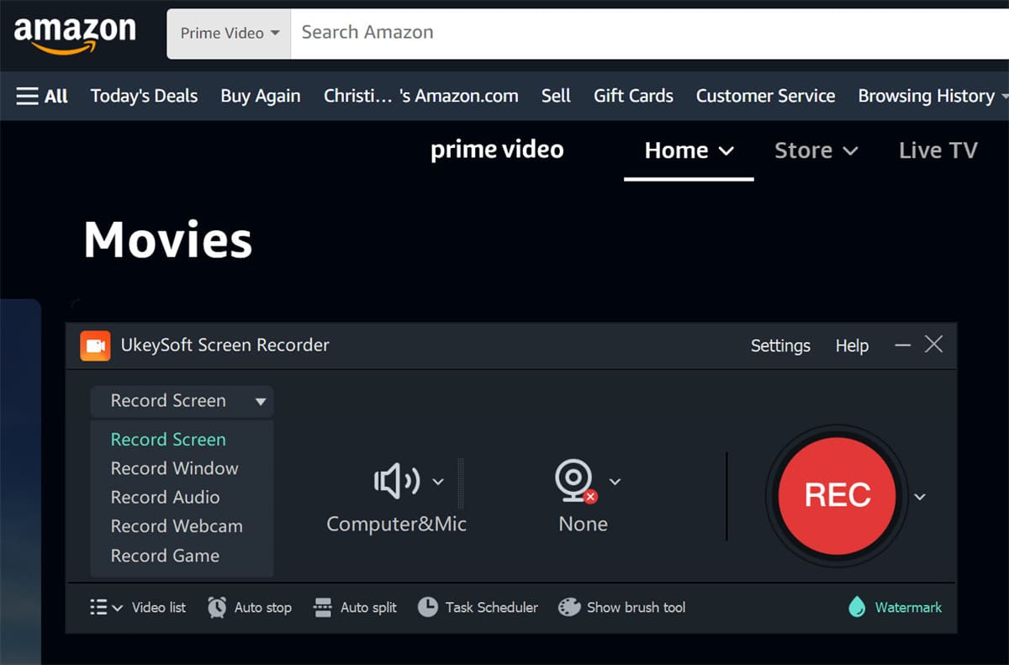The height and width of the screenshot is (665, 1009).
Task: Collapse the Record Screen mode dropdown
Action: [x=182, y=401]
